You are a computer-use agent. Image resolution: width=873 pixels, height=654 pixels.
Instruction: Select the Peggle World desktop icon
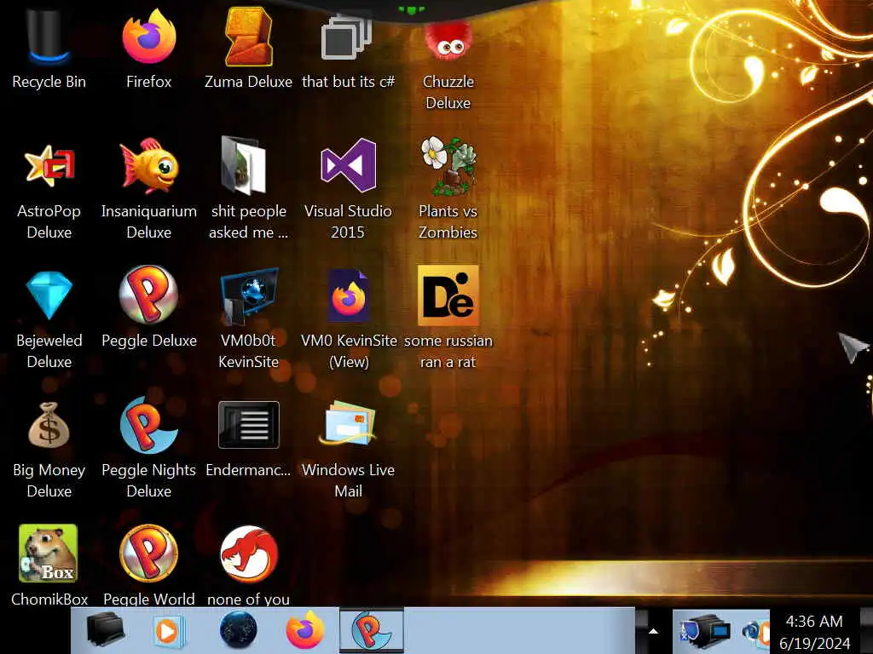click(148, 554)
